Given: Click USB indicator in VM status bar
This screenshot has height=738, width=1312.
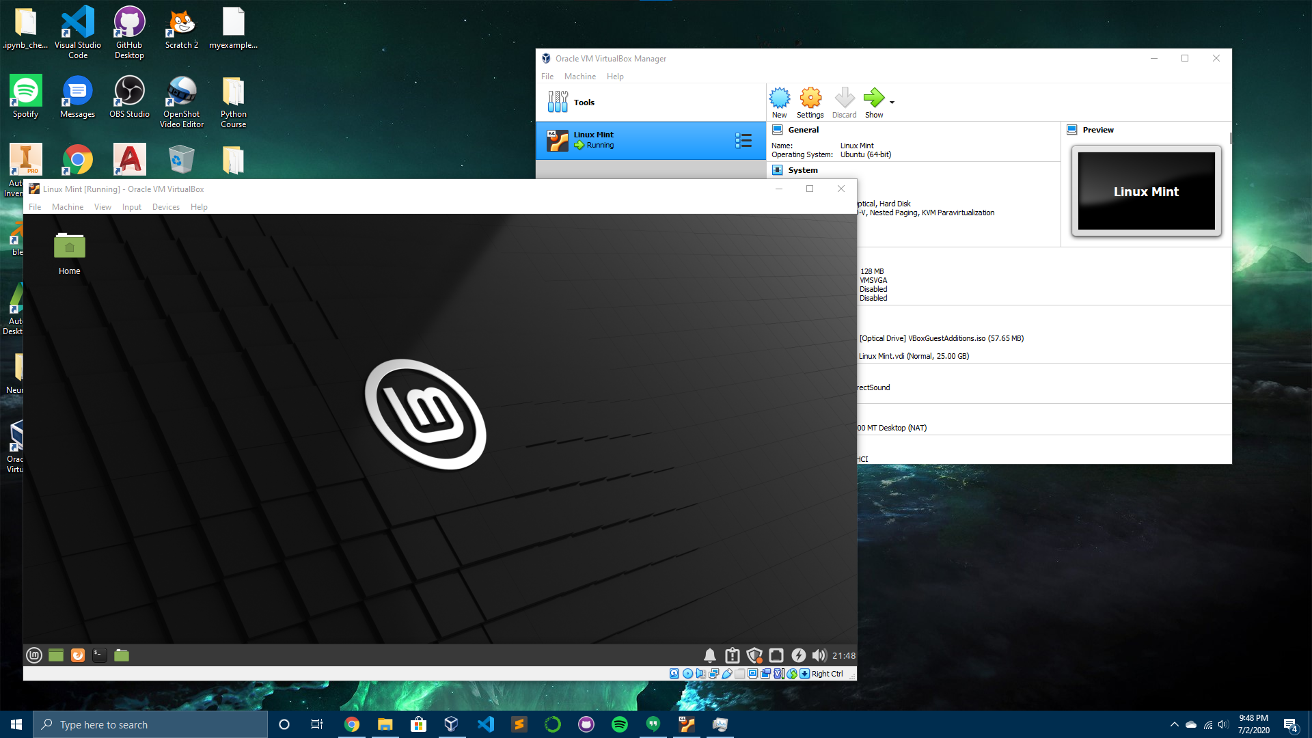Looking at the screenshot, I should [x=727, y=674].
